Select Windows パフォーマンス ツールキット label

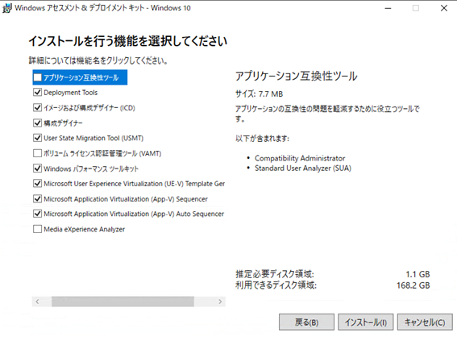[91, 168]
